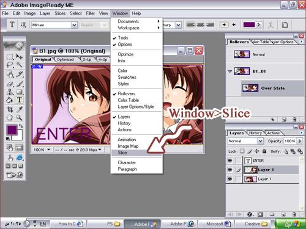The width and height of the screenshot is (306, 229).
Task: Select the Eraser tool
Action: tap(10, 84)
